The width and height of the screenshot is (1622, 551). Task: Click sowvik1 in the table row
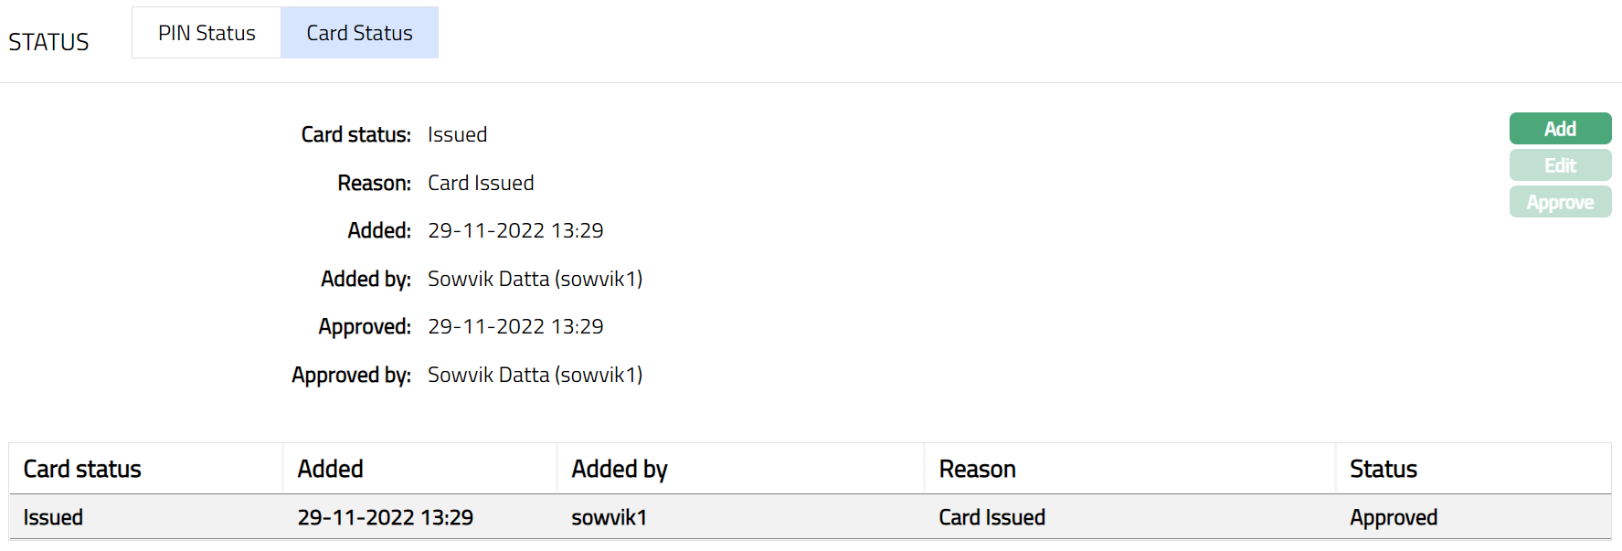point(609,517)
